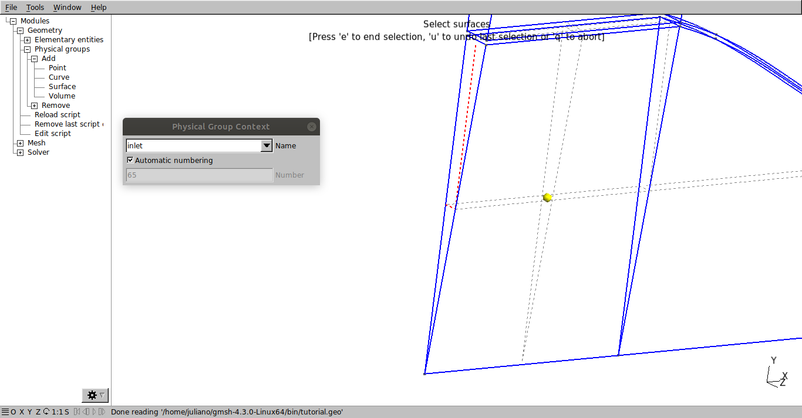The height and width of the screenshot is (418, 802).
Task: Click Remove last script command
Action: coord(69,124)
